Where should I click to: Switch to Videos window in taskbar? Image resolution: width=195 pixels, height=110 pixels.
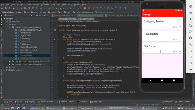point(133,108)
